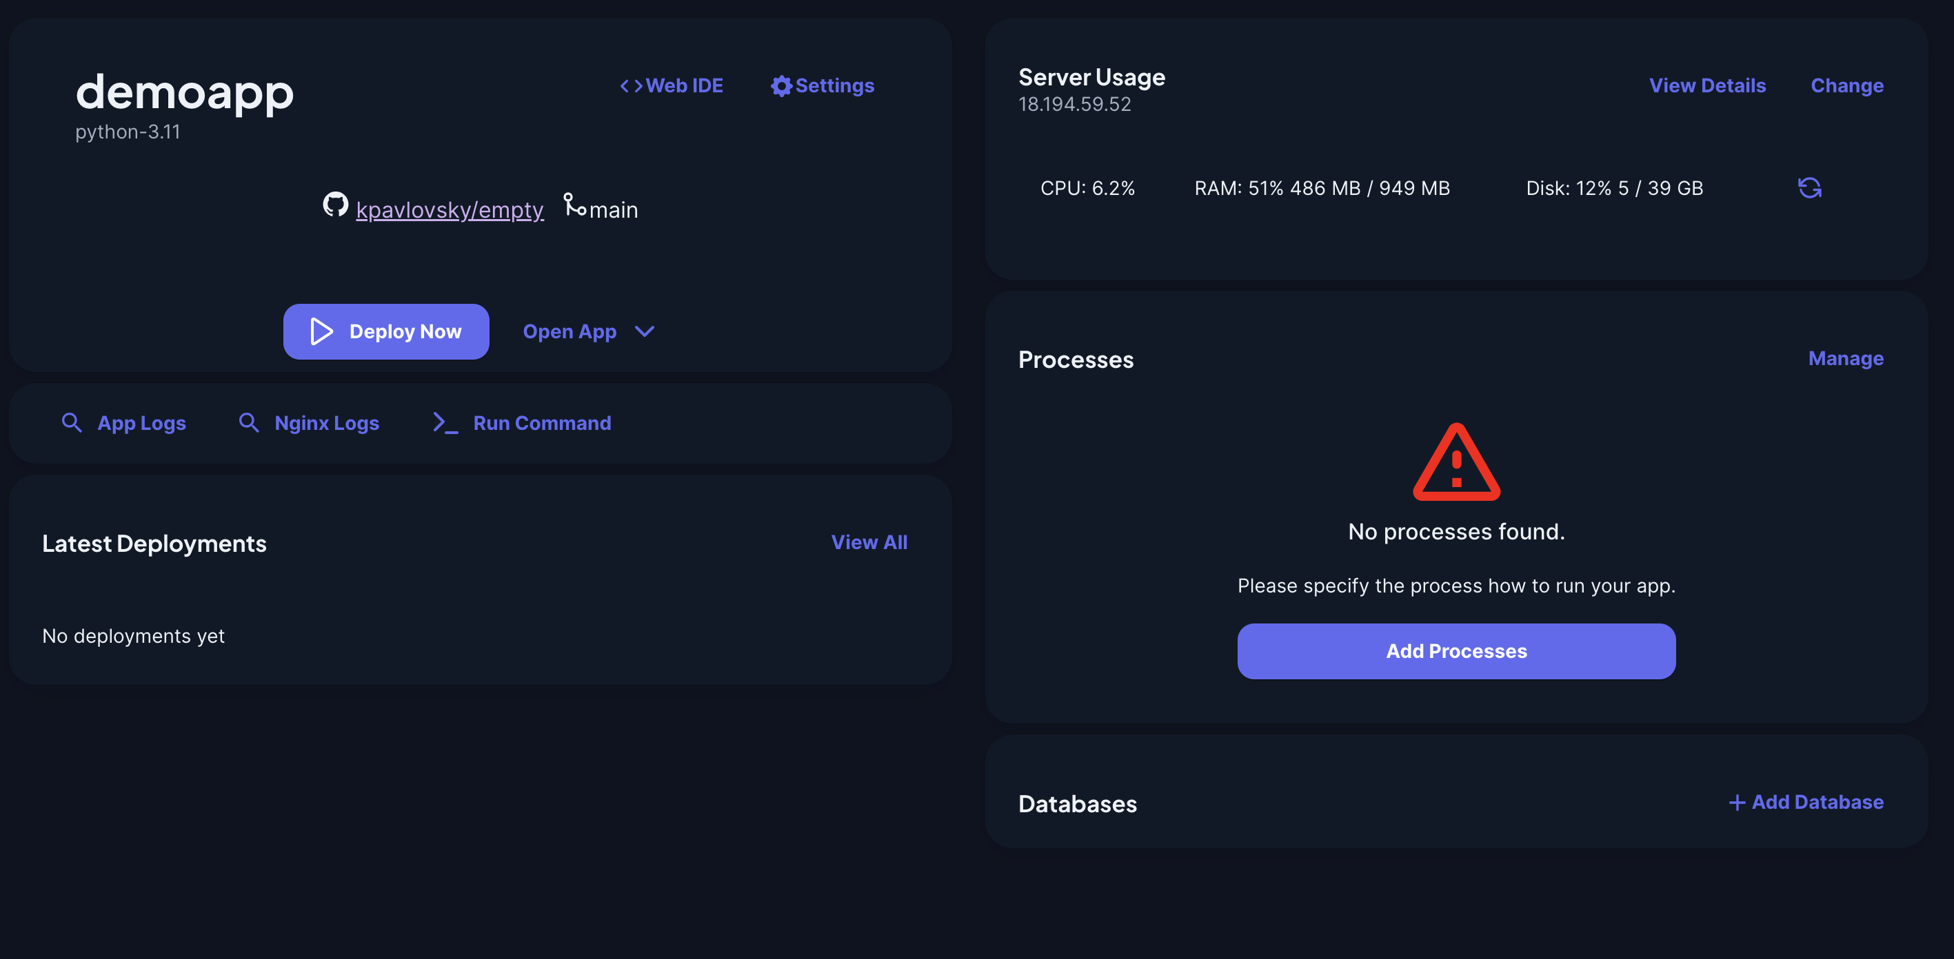Click the git branch icon beside main

point(574,205)
